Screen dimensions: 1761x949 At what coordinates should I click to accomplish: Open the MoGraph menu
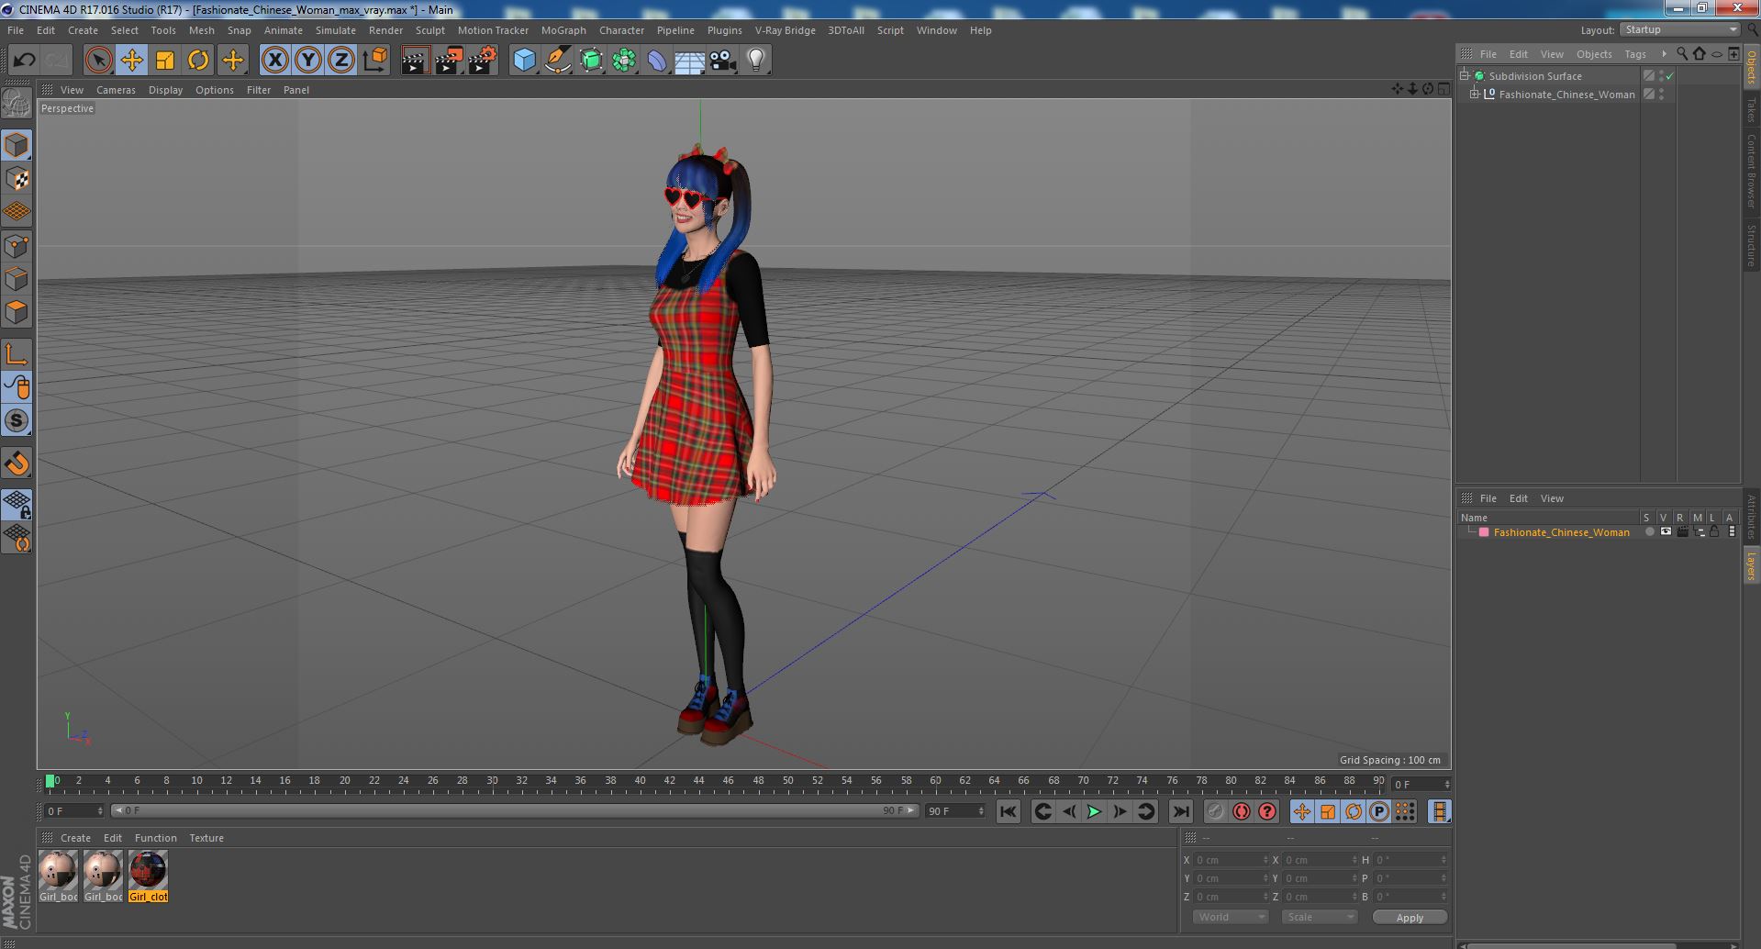(x=563, y=30)
